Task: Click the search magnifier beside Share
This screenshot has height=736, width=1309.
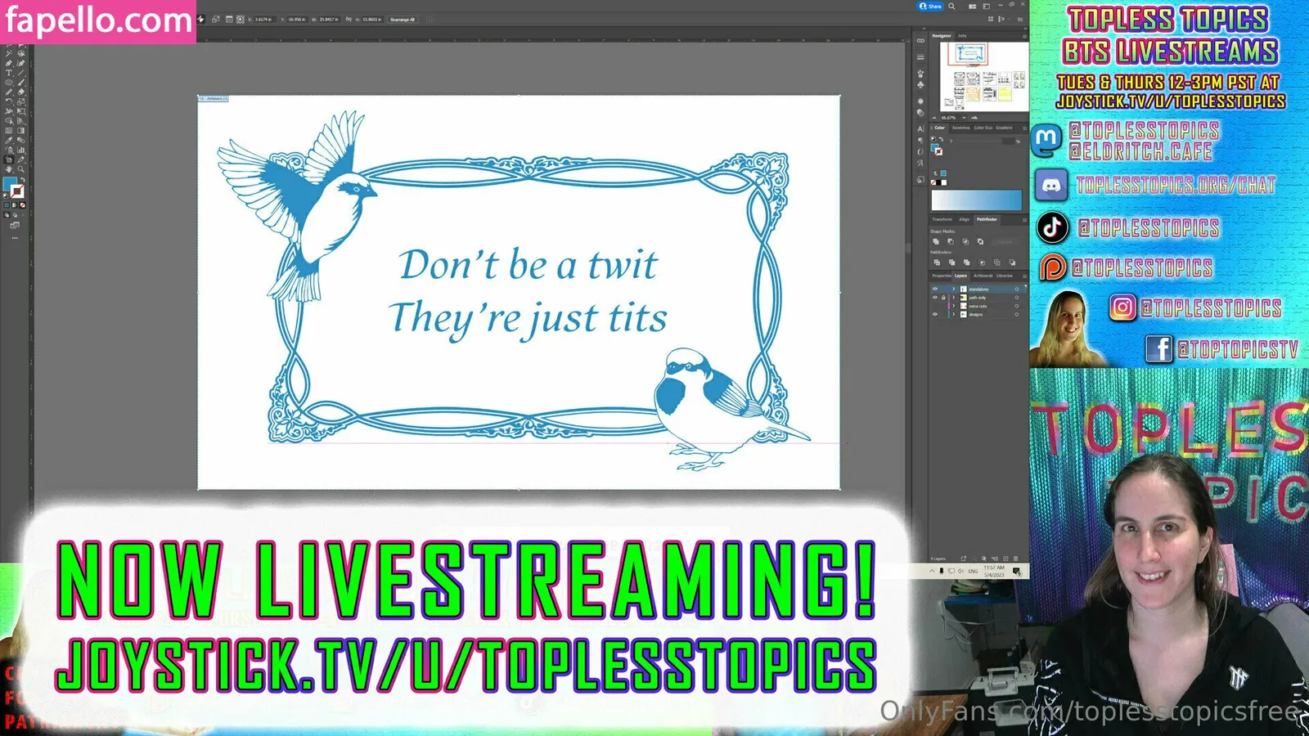Action: tap(951, 7)
